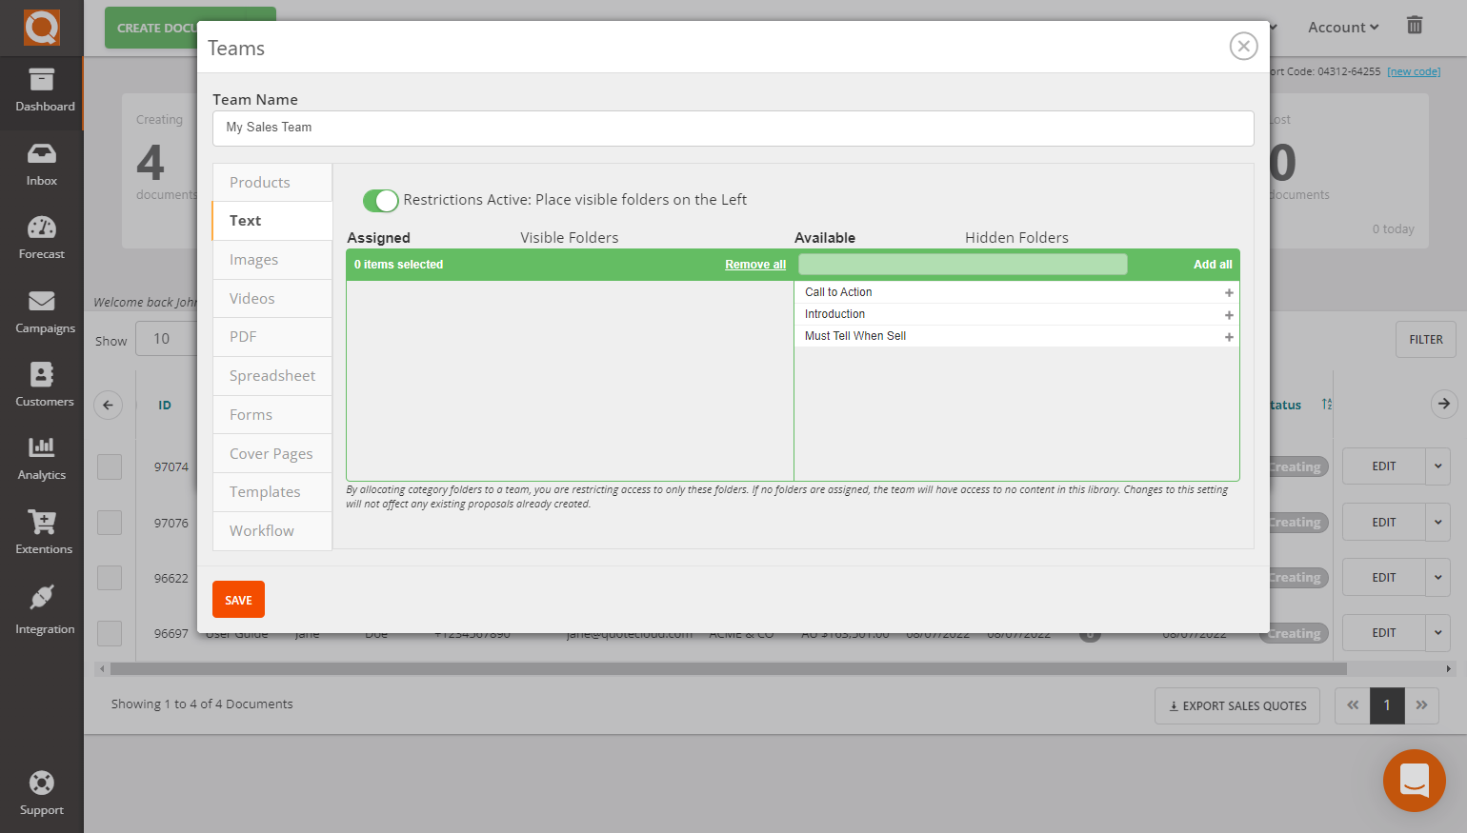The height and width of the screenshot is (833, 1467).
Task: Open the Account dropdown menu
Action: point(1342,27)
